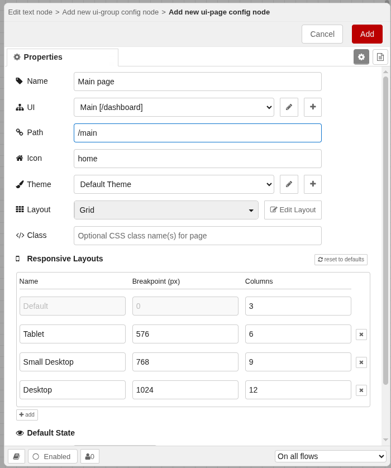
Task: Add new theme with plus icon
Action: 312,184
